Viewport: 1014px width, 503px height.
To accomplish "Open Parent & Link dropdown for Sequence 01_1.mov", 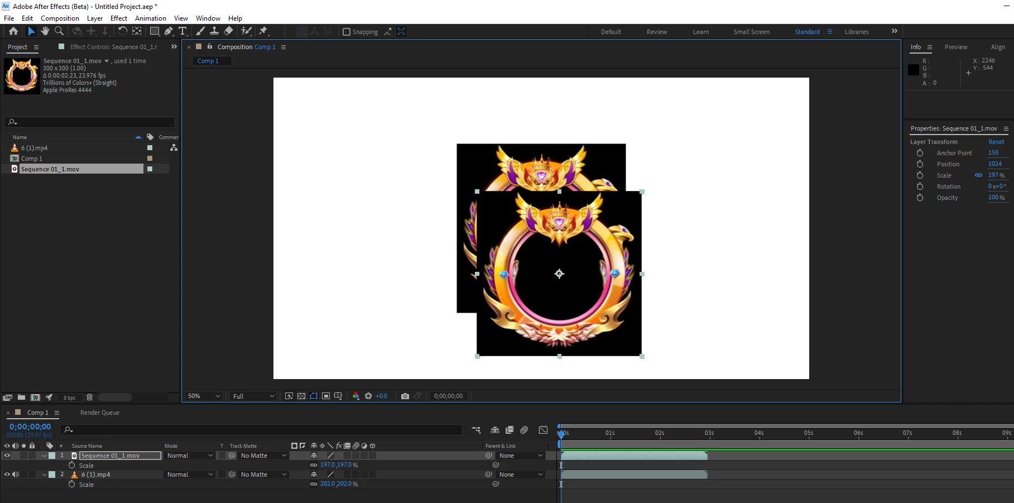I will (521, 456).
